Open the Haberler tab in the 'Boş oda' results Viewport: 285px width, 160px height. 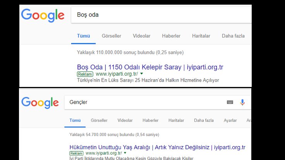pyautogui.click(x=171, y=36)
